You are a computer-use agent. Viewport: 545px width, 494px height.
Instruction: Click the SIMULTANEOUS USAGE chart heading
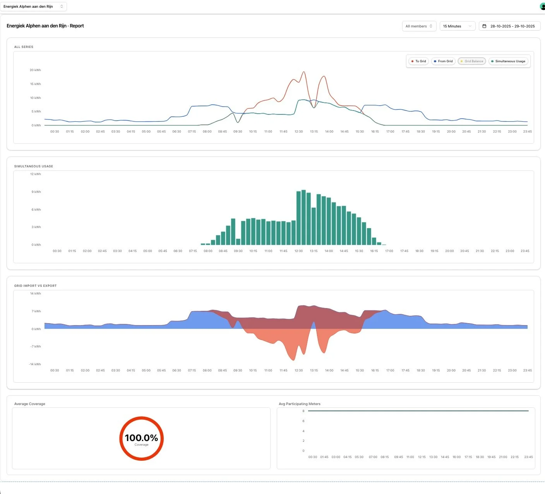tap(34, 166)
